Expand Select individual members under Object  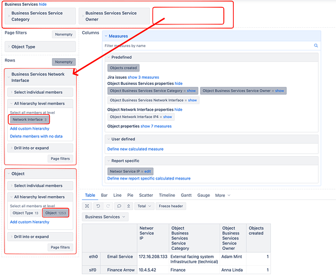tap(40, 186)
